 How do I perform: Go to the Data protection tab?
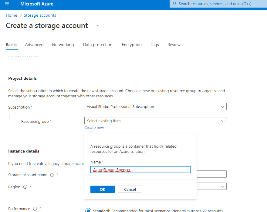[98, 45]
